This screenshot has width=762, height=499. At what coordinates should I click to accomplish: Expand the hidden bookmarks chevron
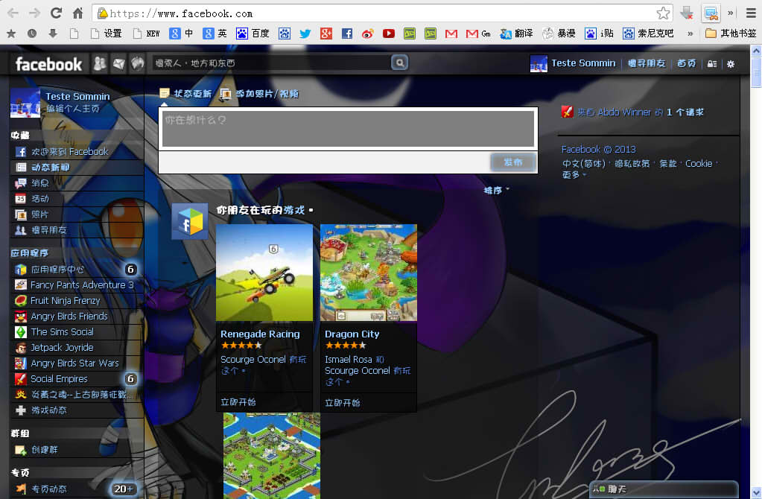(x=690, y=34)
